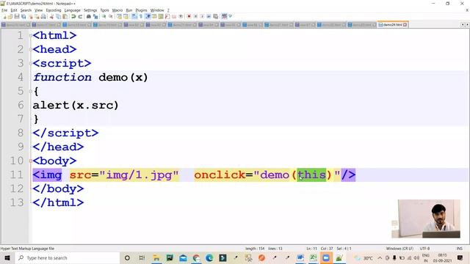Screen dimensions: 470x264
Task: Click the Replace toolbar icon
Action: click(x=95, y=16)
